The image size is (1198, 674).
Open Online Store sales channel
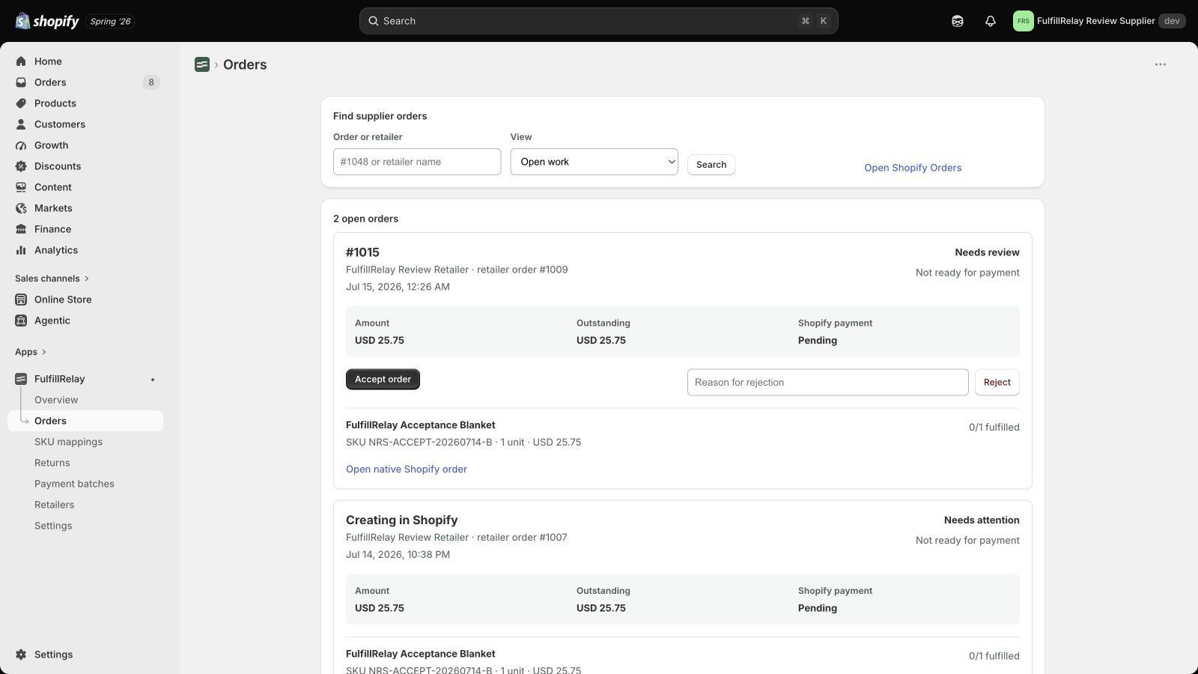63,300
